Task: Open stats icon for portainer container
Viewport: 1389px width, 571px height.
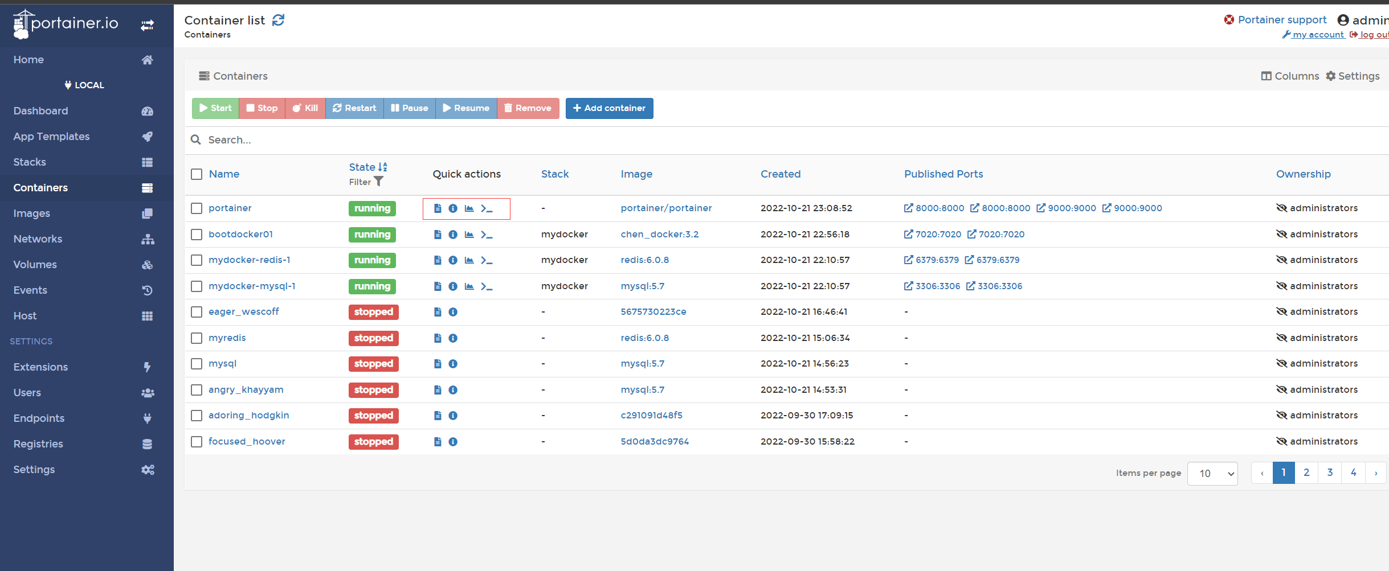Action: tap(469, 208)
